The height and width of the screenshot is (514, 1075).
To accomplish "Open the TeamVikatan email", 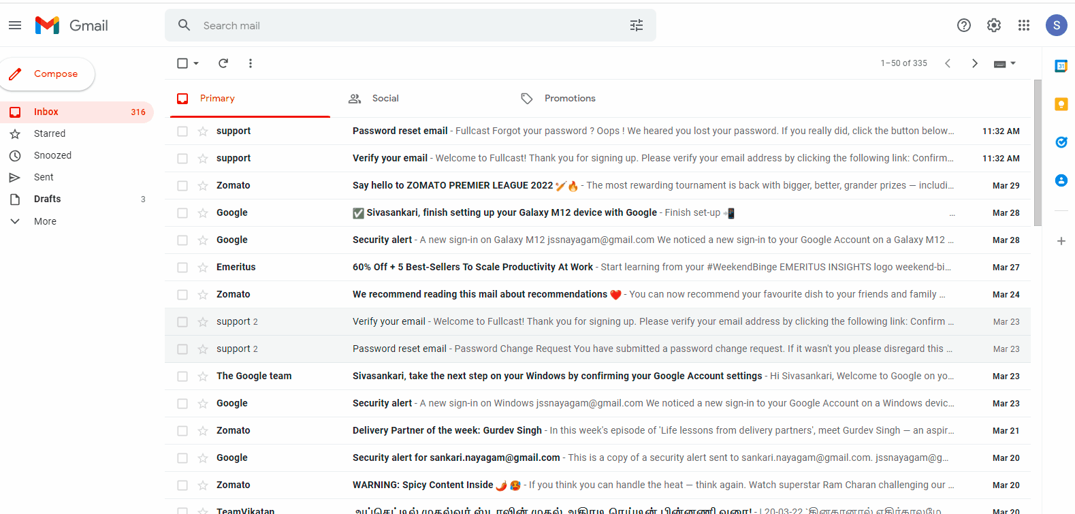I will click(x=598, y=508).
